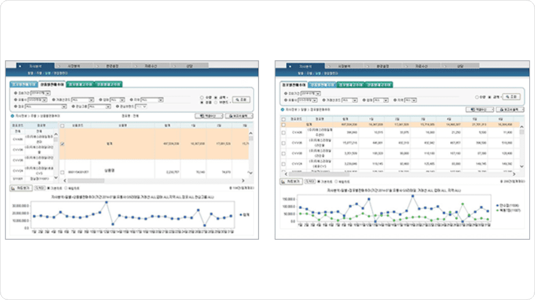
Task: Click the small zoom button beside left chart view button
Action: (40, 188)
